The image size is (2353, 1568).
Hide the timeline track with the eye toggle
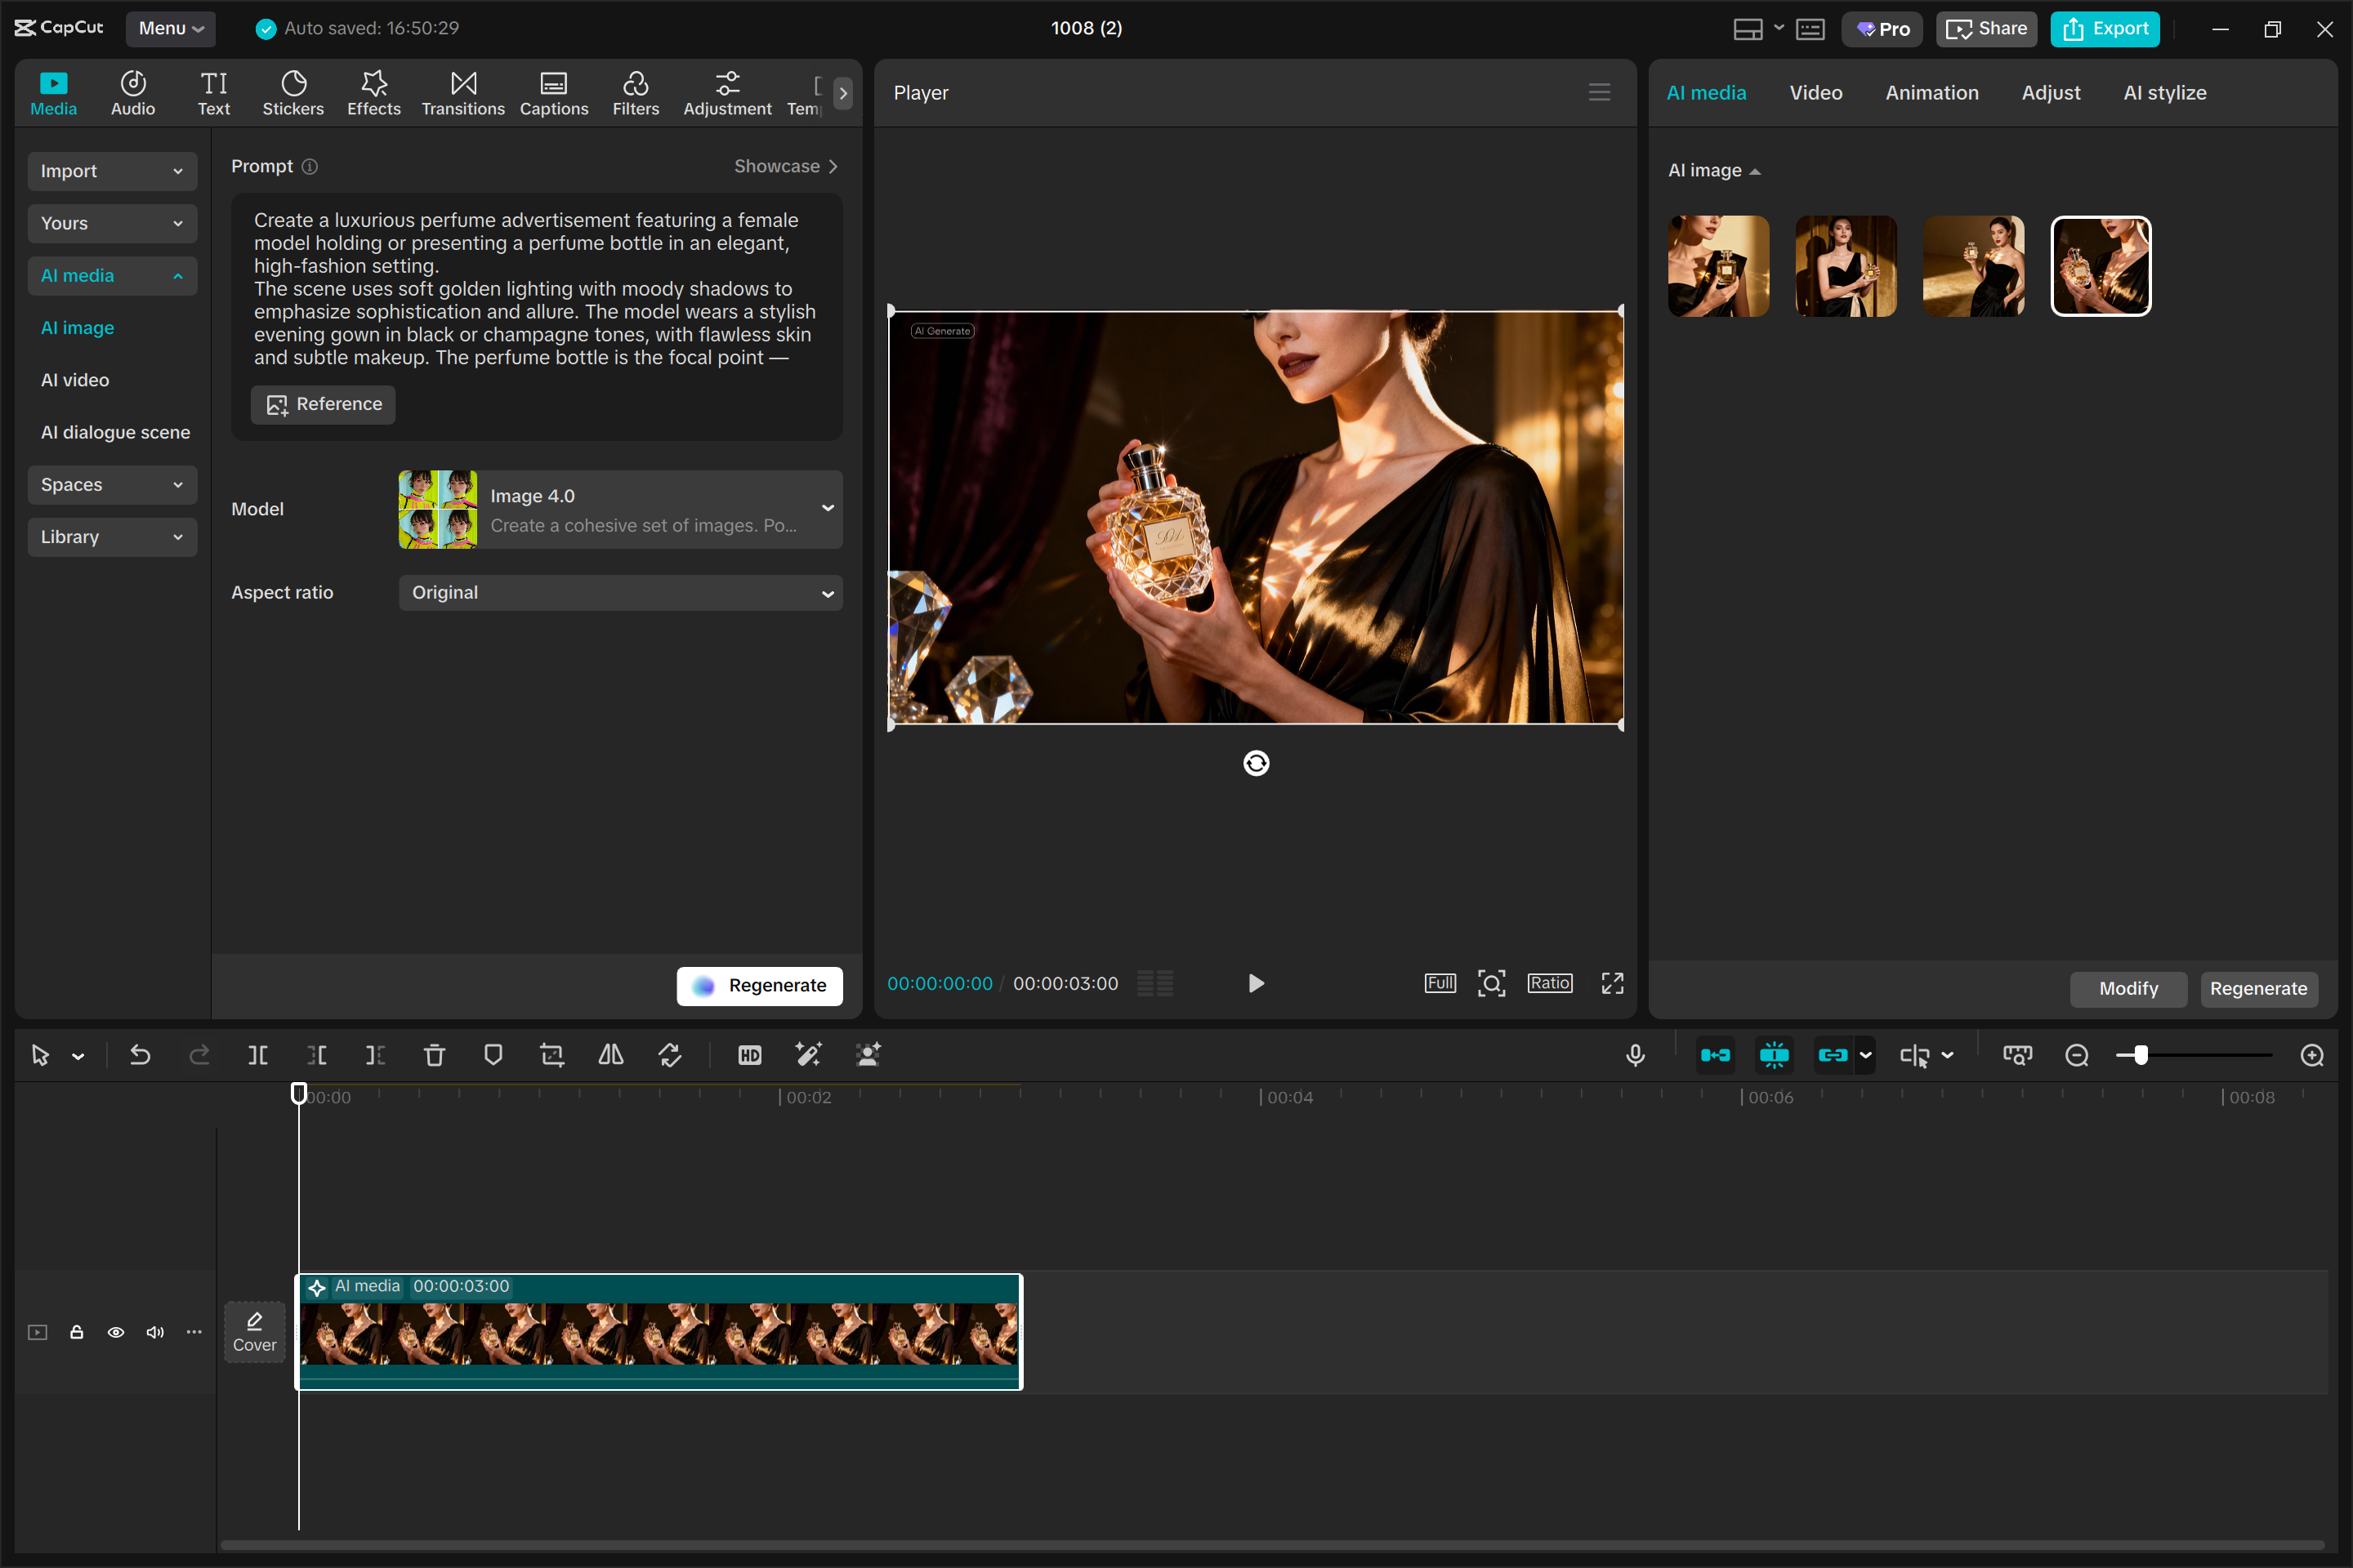(x=116, y=1332)
